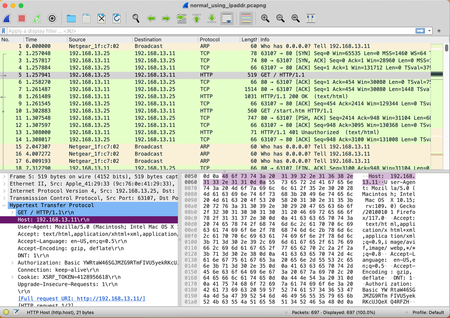Click the Profile: Default status entry
This screenshot has height=318, width=450.
(428, 312)
